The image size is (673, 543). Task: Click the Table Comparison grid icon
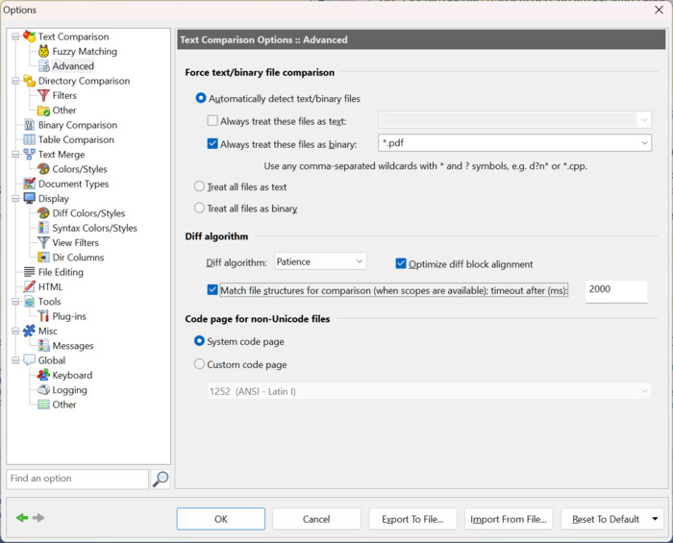tap(29, 139)
